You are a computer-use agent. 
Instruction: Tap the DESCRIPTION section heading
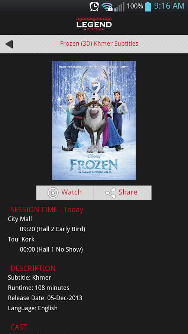click(x=33, y=268)
